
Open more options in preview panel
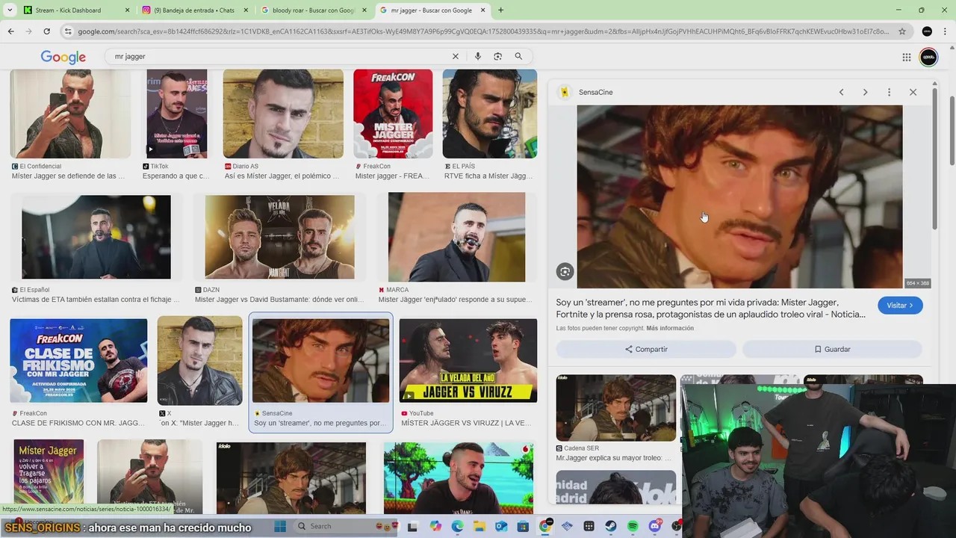click(889, 92)
